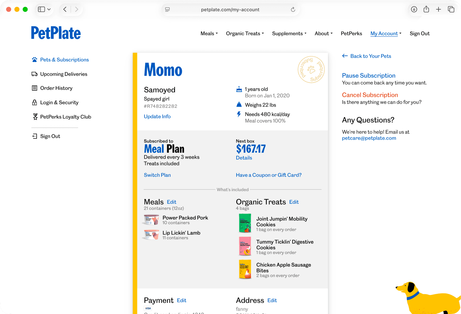Click Sign Out in the sidebar
This screenshot has width=461, height=314.
click(50, 136)
